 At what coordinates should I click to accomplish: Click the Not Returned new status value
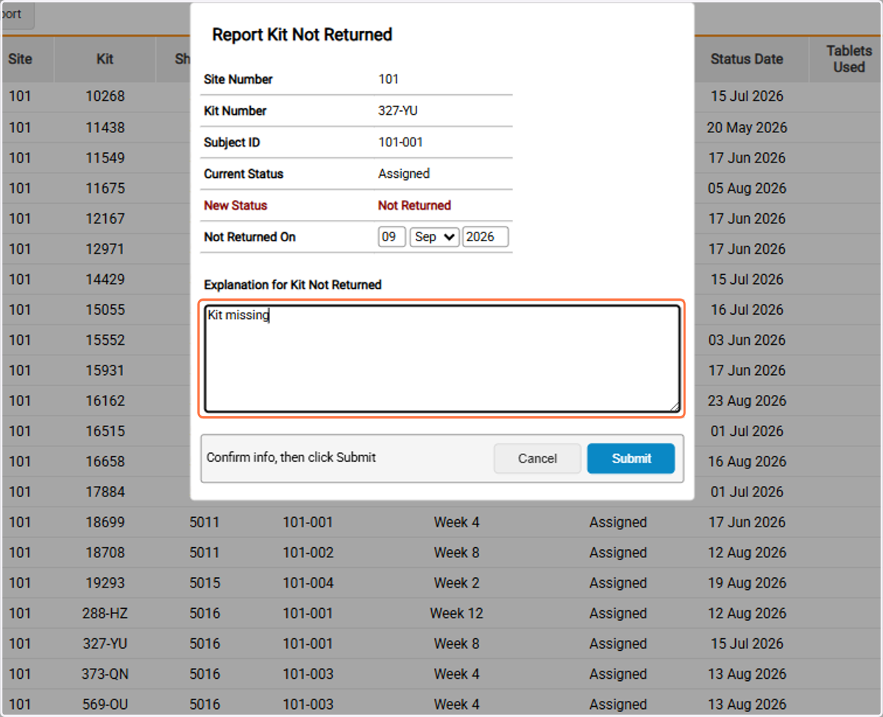pyautogui.click(x=414, y=205)
